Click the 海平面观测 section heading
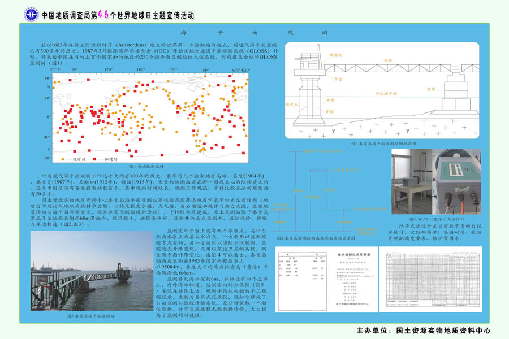Viewport: 509px width, 339px height. coord(253,33)
